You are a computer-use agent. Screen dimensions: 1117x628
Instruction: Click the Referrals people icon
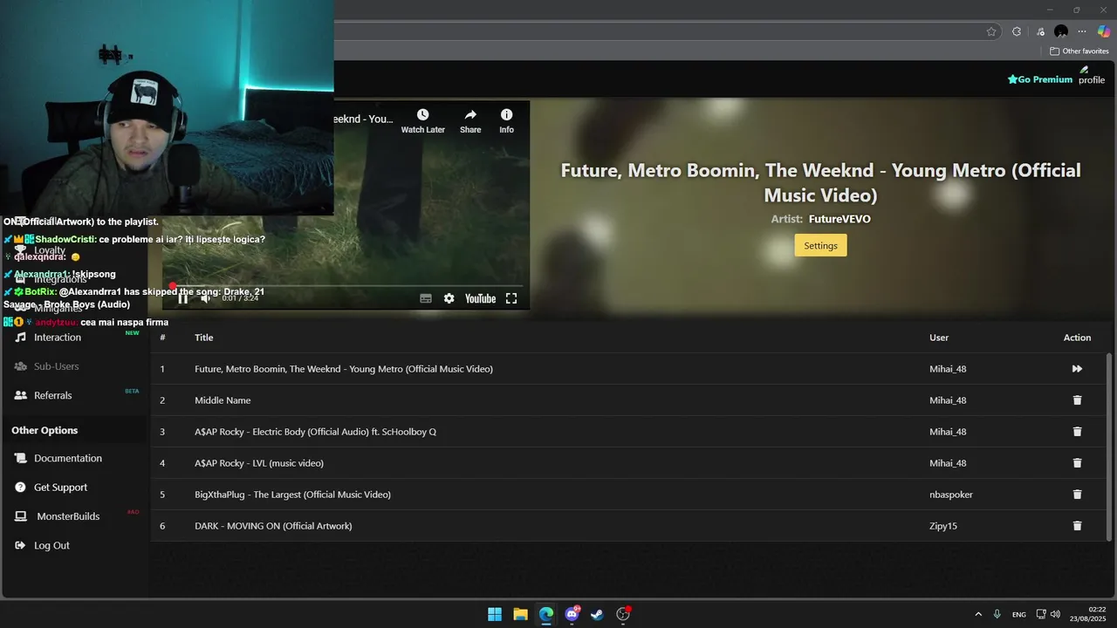tap(21, 395)
